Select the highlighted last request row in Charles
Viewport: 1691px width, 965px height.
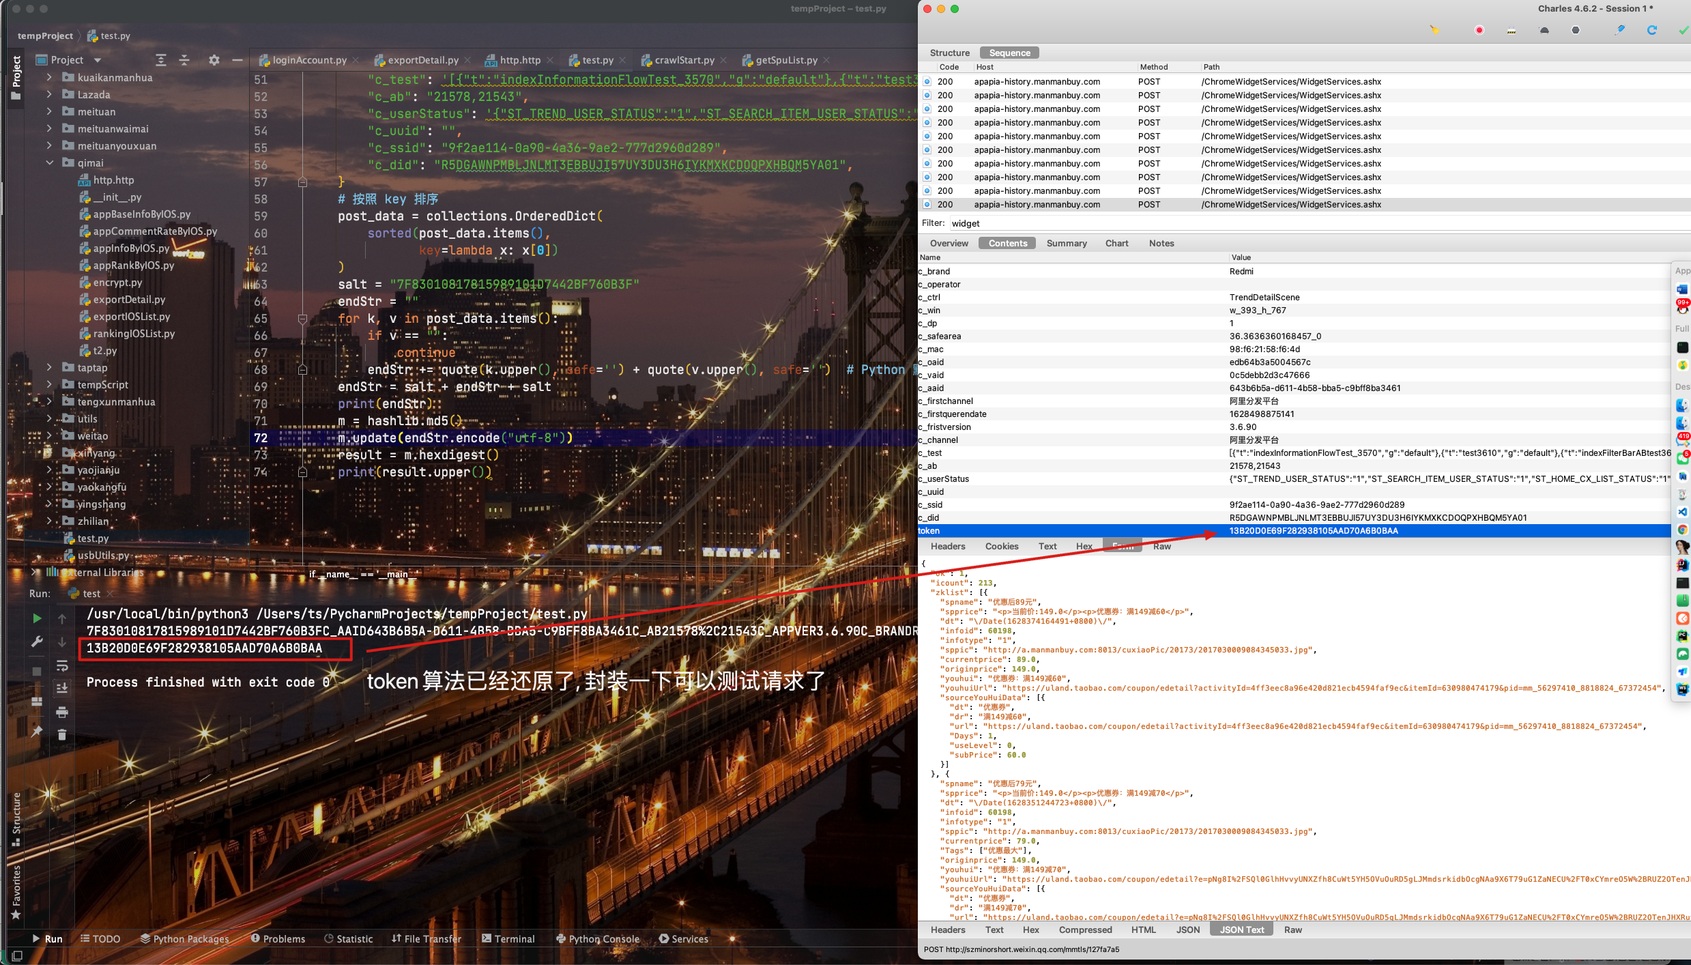[x=1303, y=204]
